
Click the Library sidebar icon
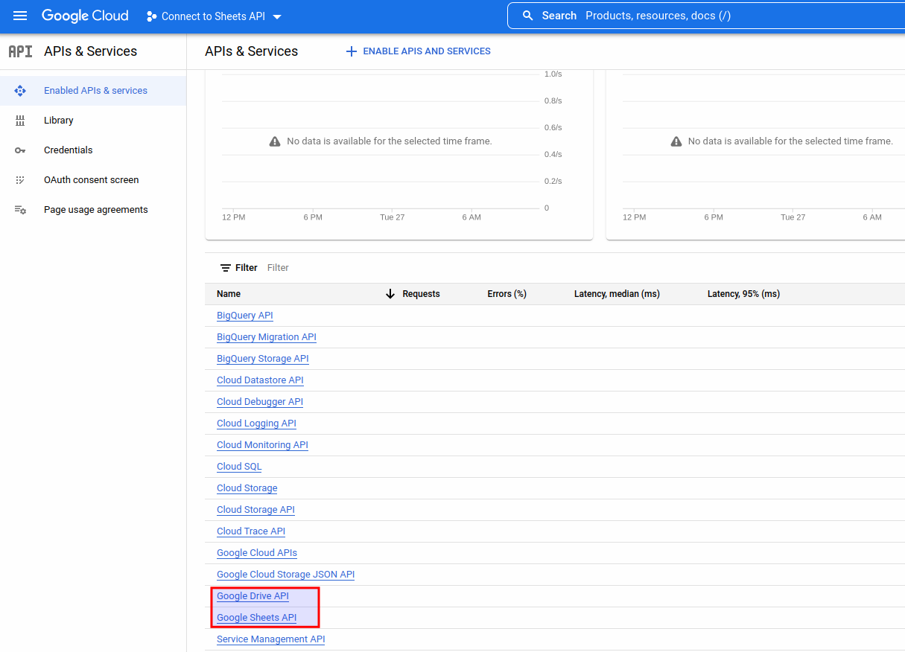point(20,121)
